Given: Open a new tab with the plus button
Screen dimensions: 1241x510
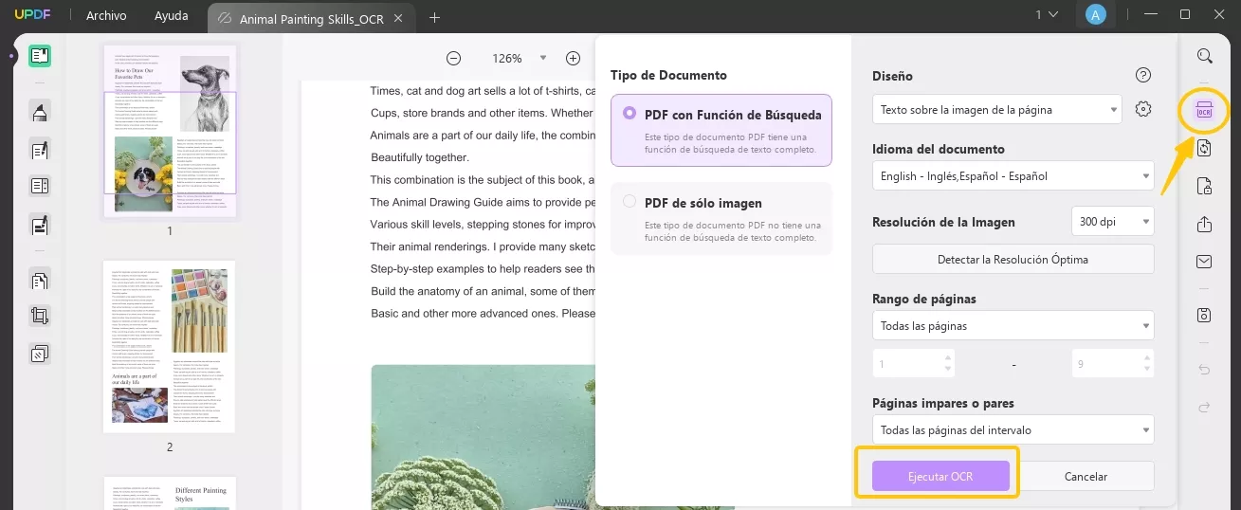Looking at the screenshot, I should [434, 17].
